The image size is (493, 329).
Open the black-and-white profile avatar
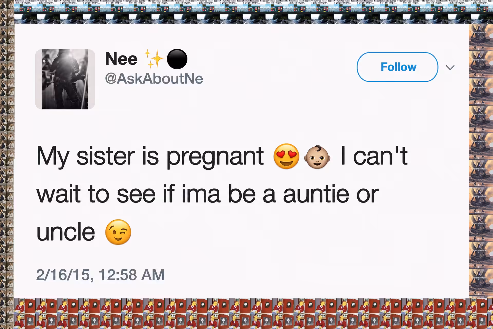pos(65,79)
